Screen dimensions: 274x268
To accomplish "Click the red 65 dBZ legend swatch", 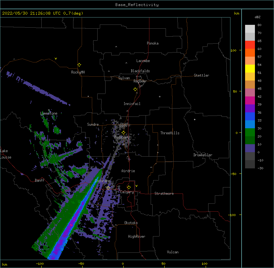I will (x=250, y=45).
